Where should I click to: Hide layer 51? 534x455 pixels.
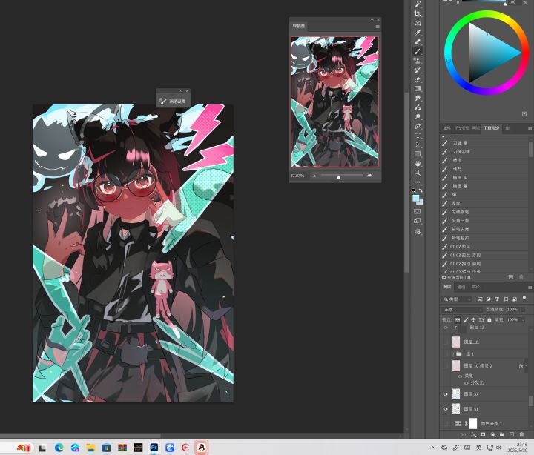pyautogui.click(x=446, y=409)
